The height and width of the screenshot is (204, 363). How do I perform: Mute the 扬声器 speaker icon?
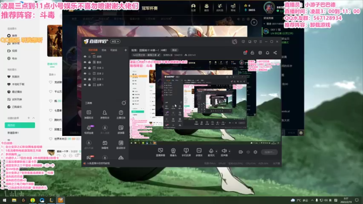[x=224, y=151]
